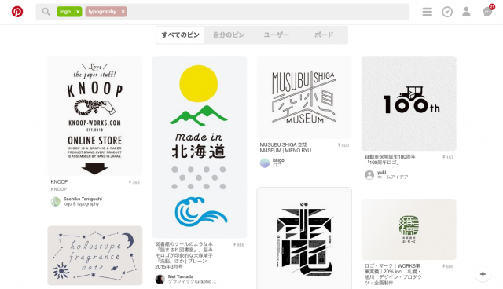Open the holoscope fragrance note pin

click(95, 255)
